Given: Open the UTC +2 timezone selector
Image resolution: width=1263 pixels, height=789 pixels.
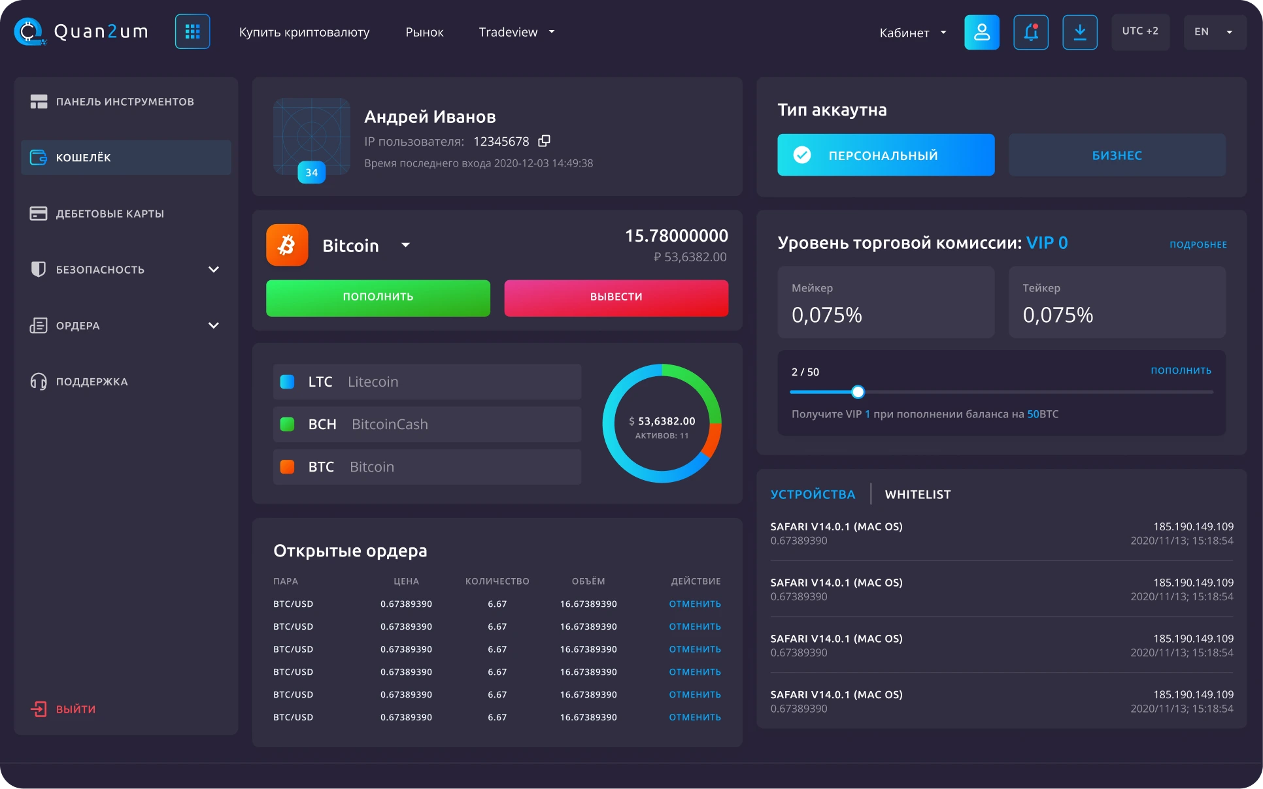Looking at the screenshot, I should tap(1140, 32).
